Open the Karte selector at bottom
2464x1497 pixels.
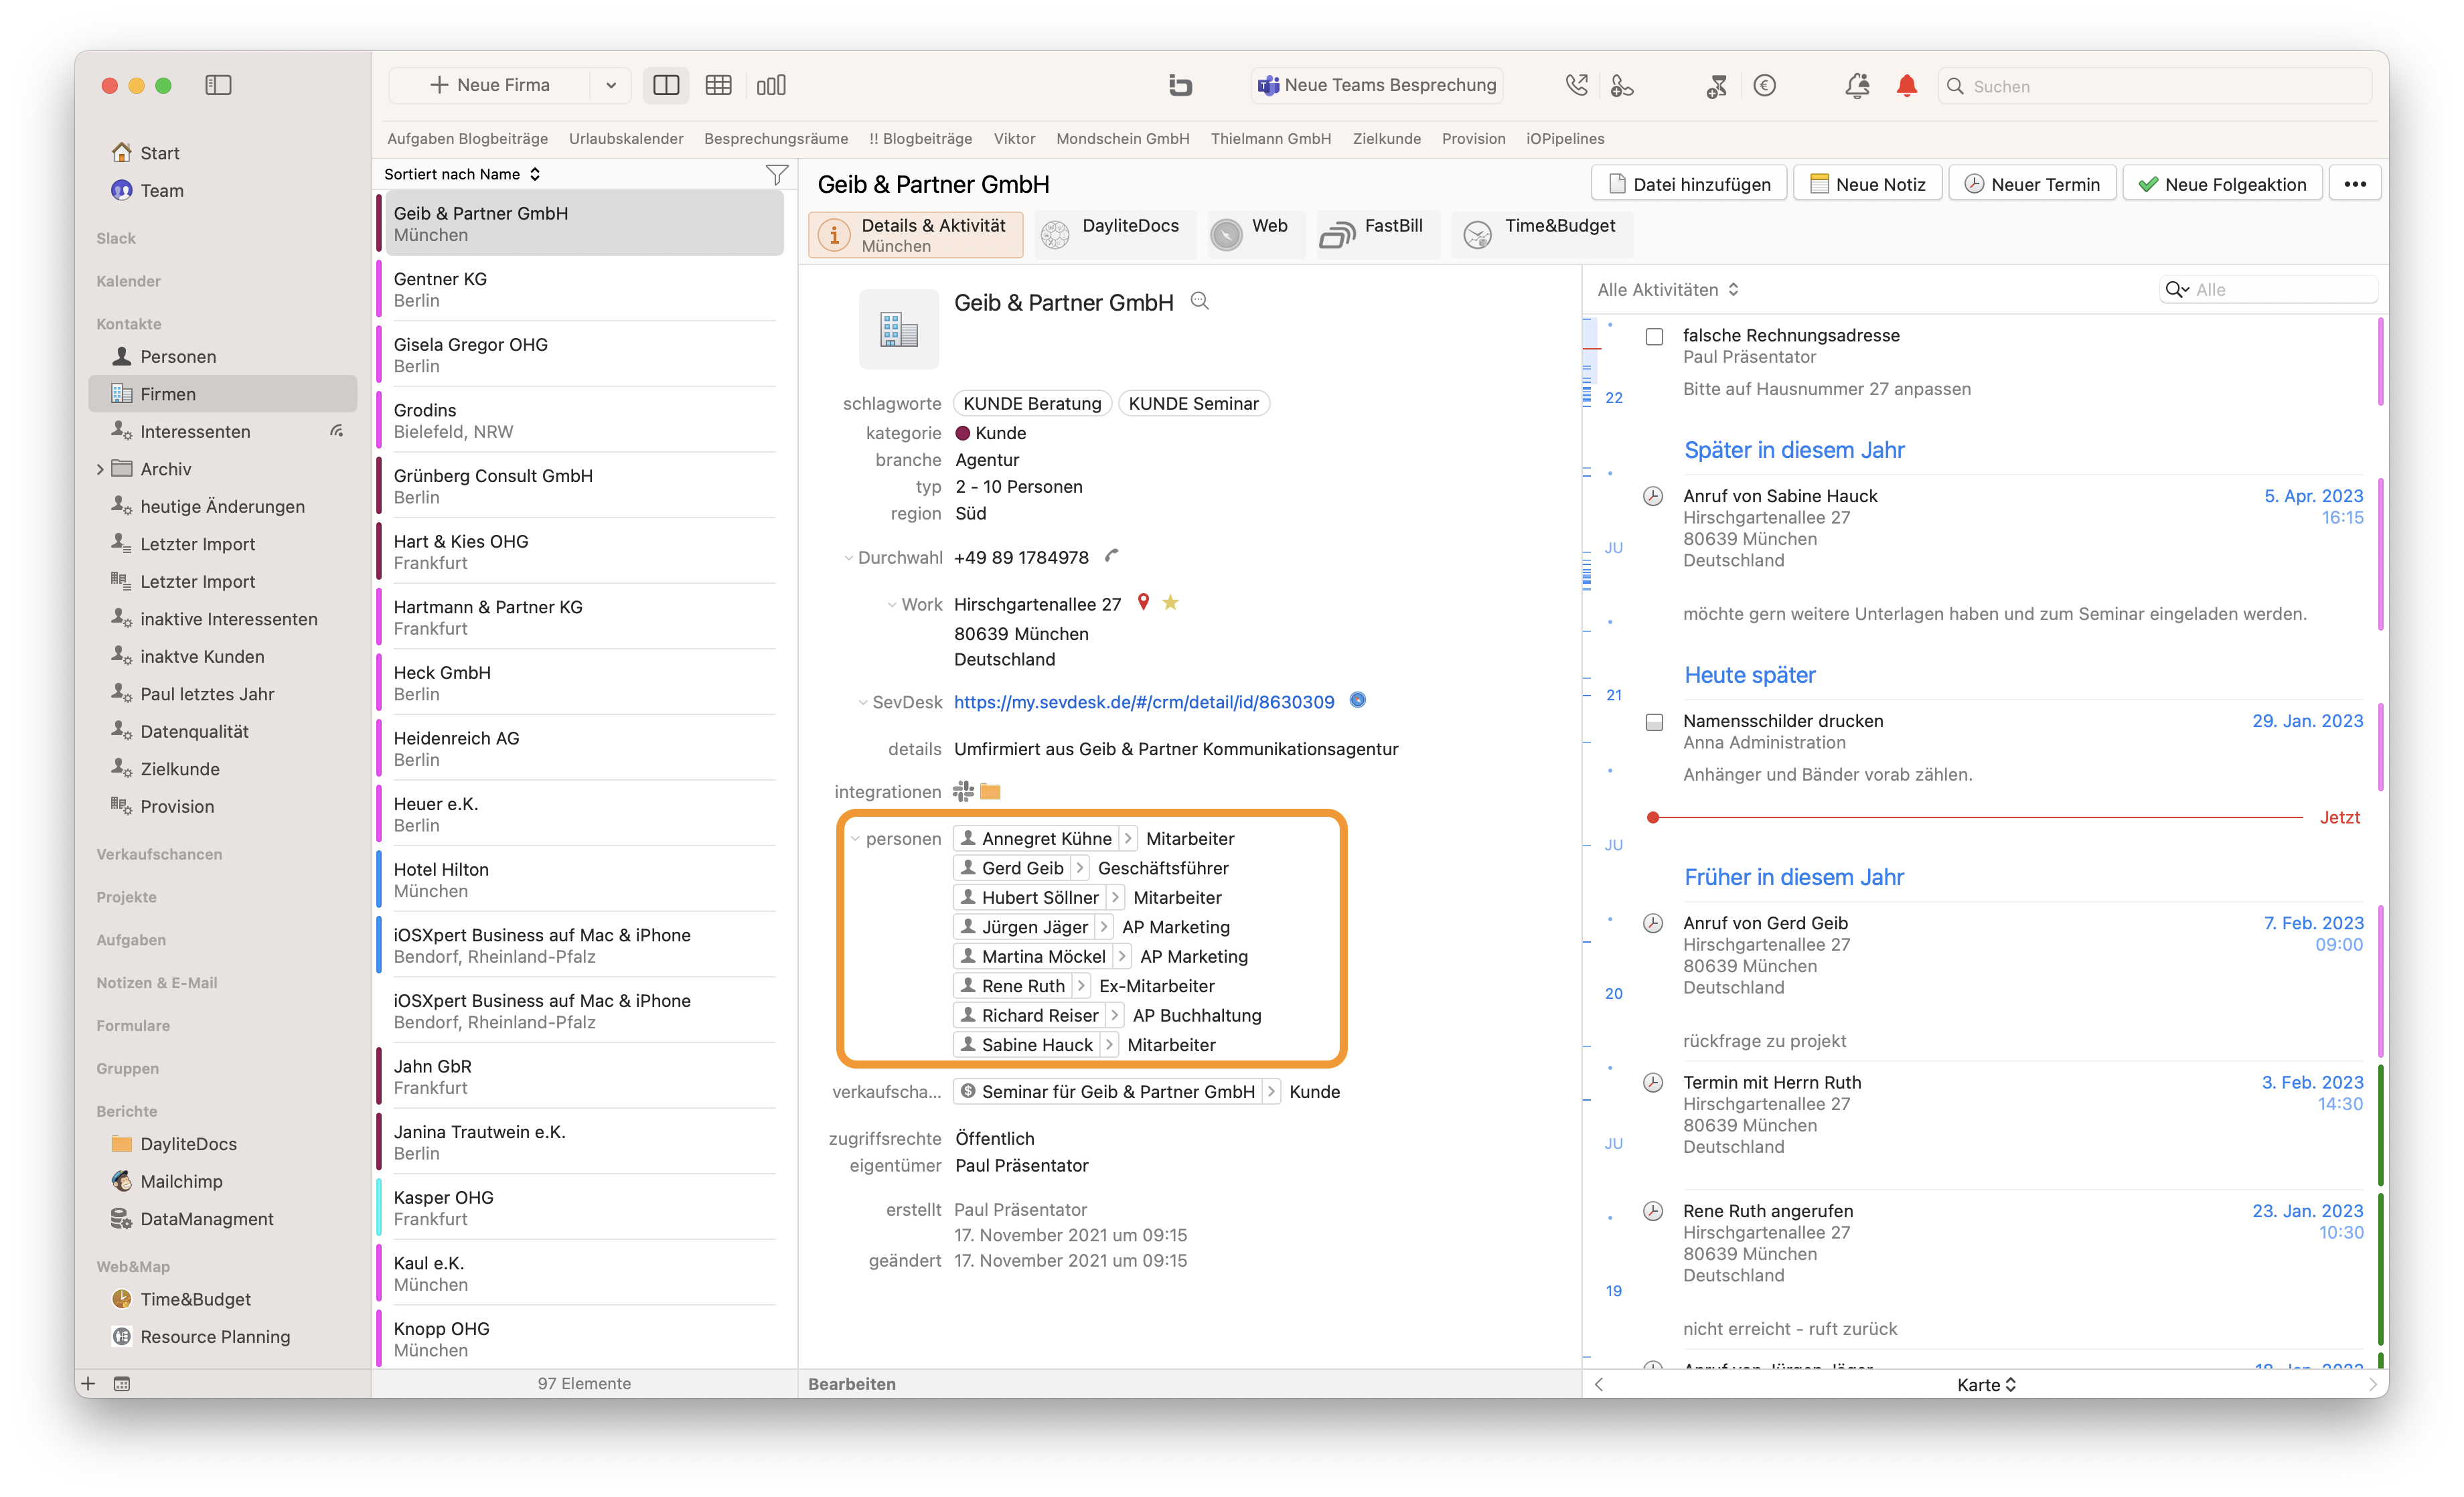[x=1986, y=1384]
